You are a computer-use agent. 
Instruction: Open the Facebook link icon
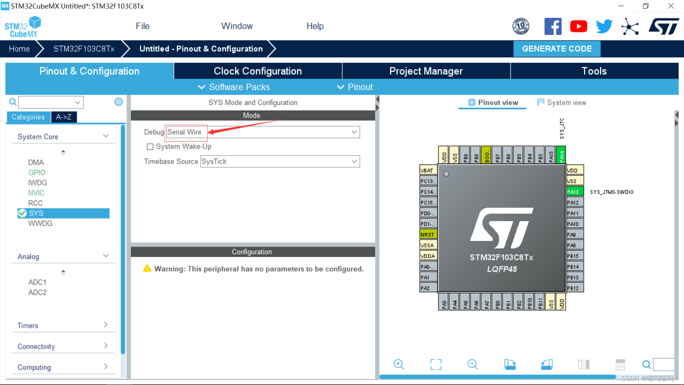pyautogui.click(x=553, y=26)
